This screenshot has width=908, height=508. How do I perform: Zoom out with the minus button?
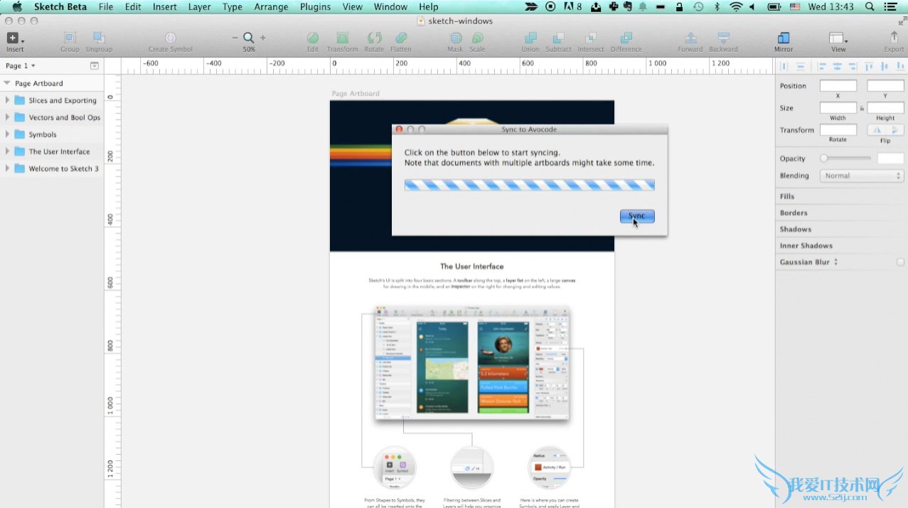click(235, 38)
